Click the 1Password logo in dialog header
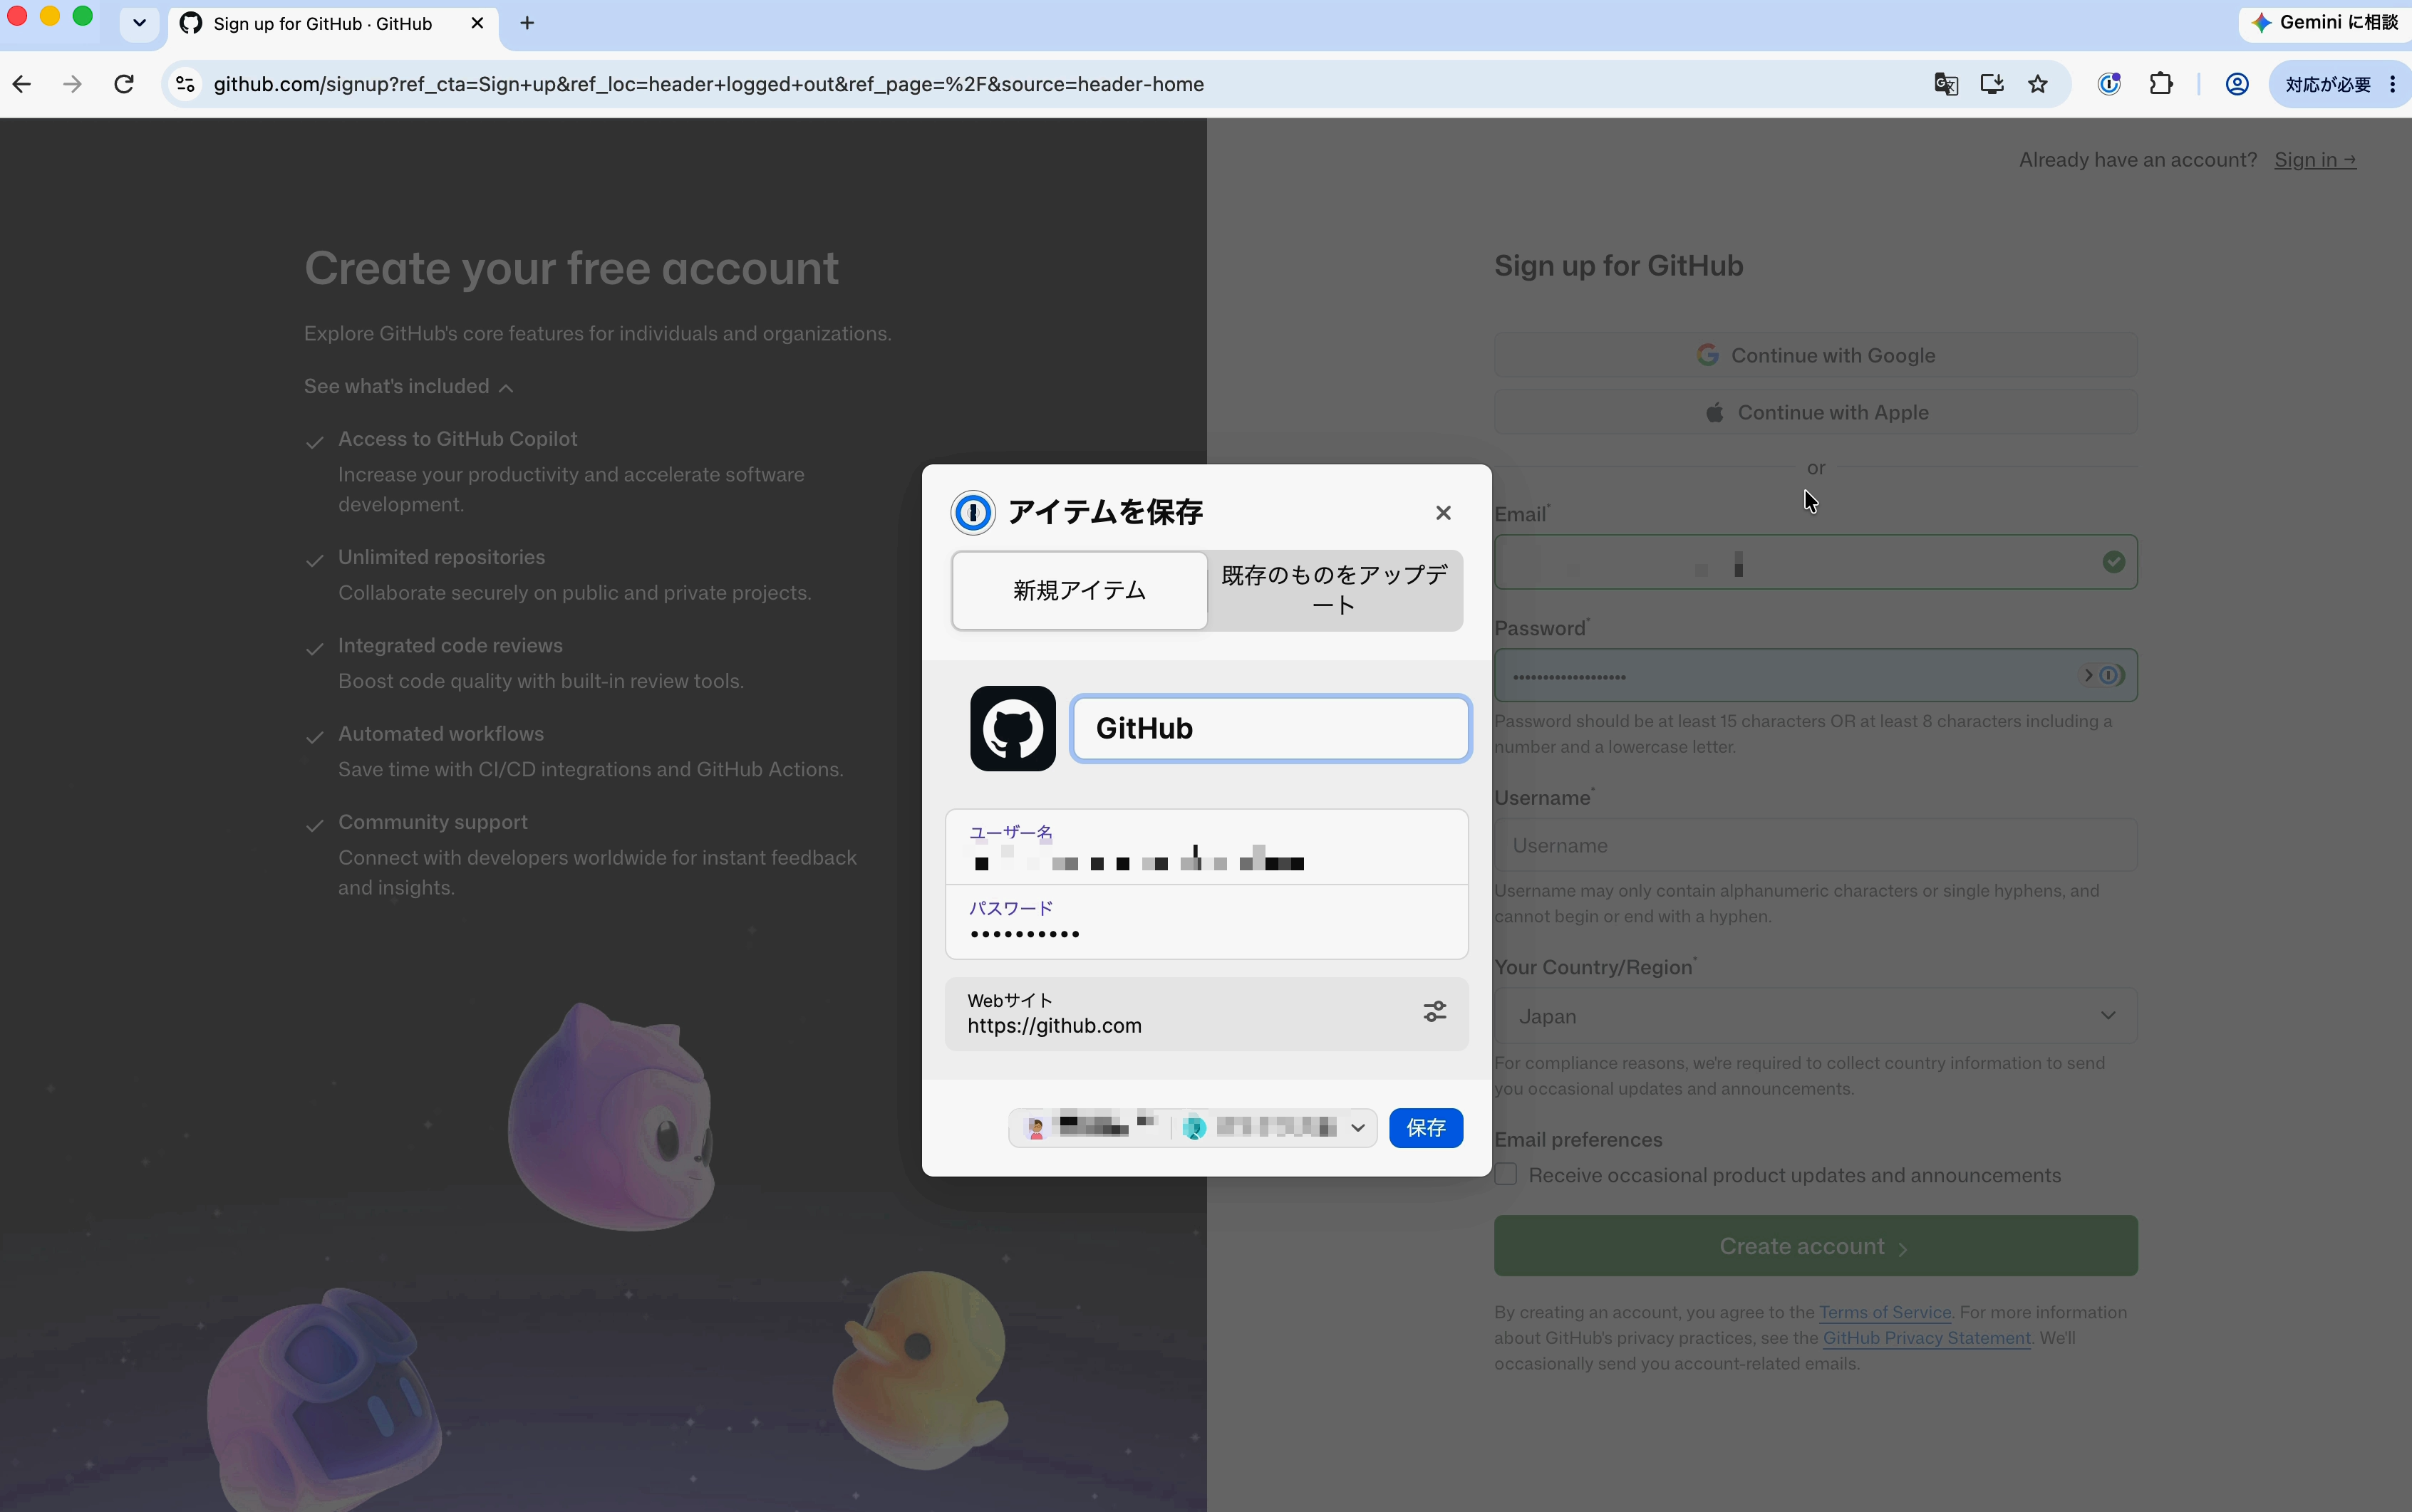The height and width of the screenshot is (1512, 2412). point(973,513)
